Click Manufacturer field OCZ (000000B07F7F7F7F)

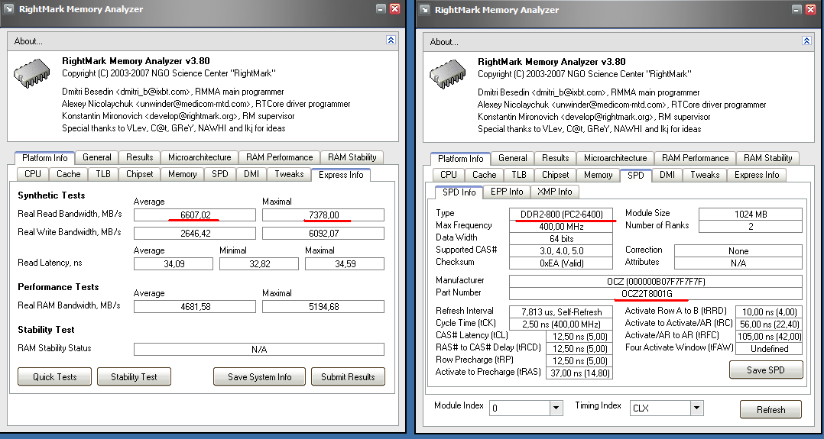[x=656, y=282]
